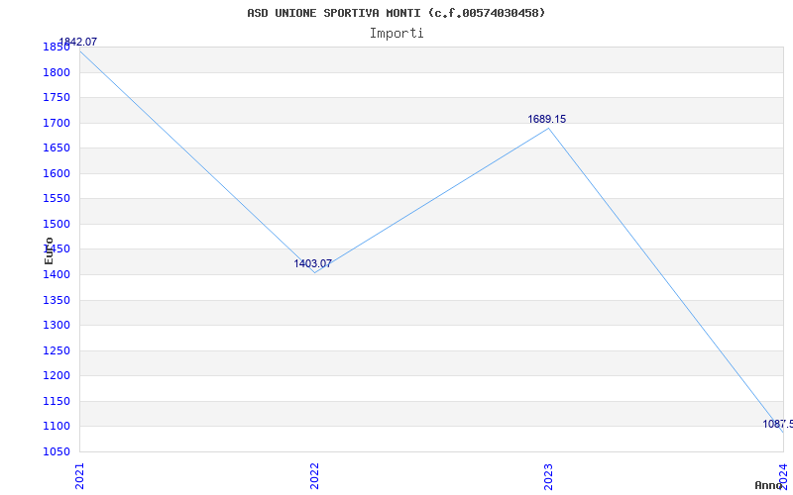Select the 1689.15 data label

click(547, 119)
